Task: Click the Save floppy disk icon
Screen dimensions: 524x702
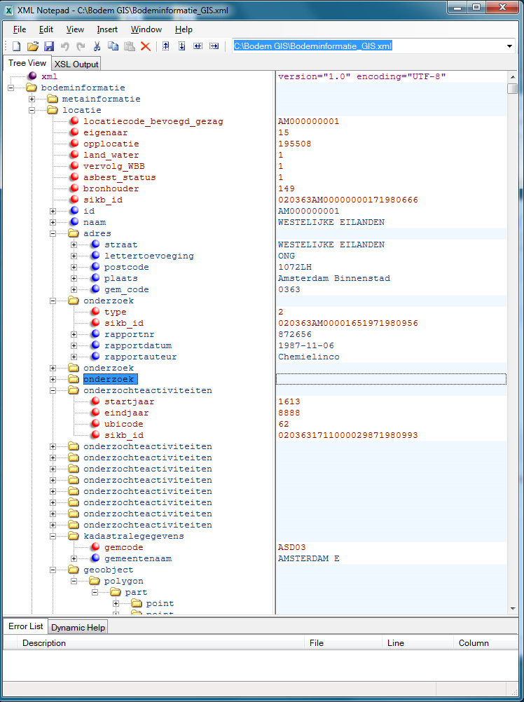Action: tap(49, 46)
